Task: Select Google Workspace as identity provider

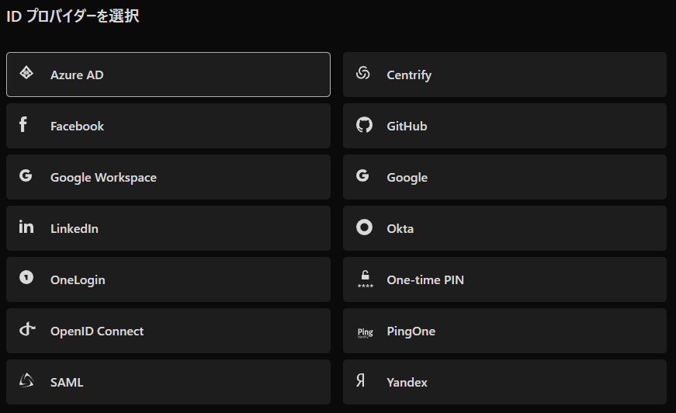Action: 168,177
